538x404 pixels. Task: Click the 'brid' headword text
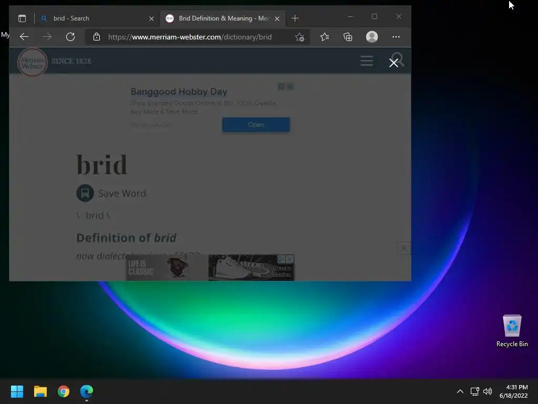click(102, 165)
